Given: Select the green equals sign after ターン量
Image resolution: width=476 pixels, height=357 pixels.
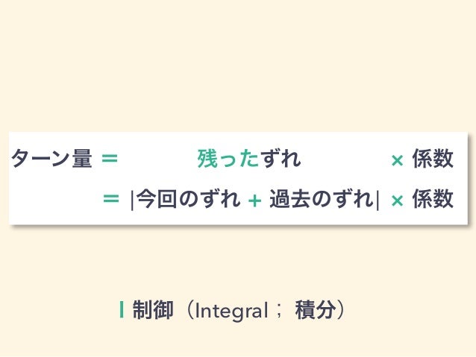Looking at the screenshot, I should [110, 158].
